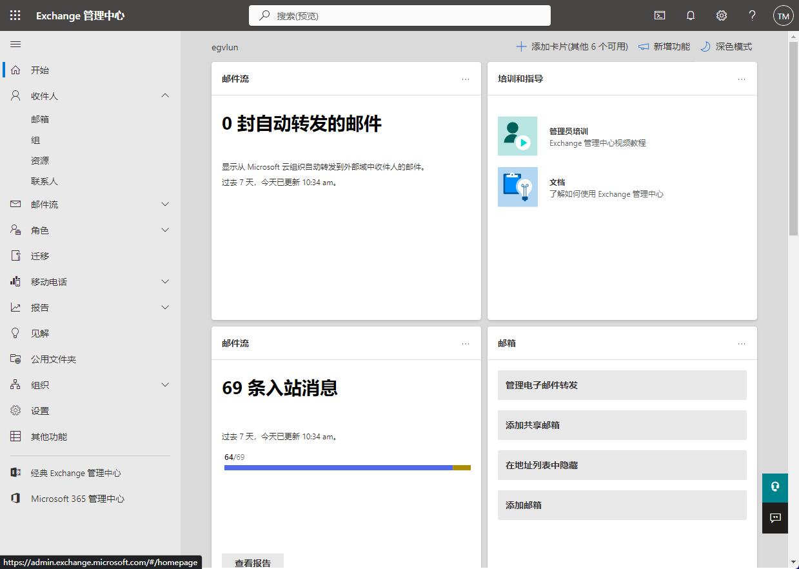Open the help question mark
799x569 pixels.
[753, 15]
